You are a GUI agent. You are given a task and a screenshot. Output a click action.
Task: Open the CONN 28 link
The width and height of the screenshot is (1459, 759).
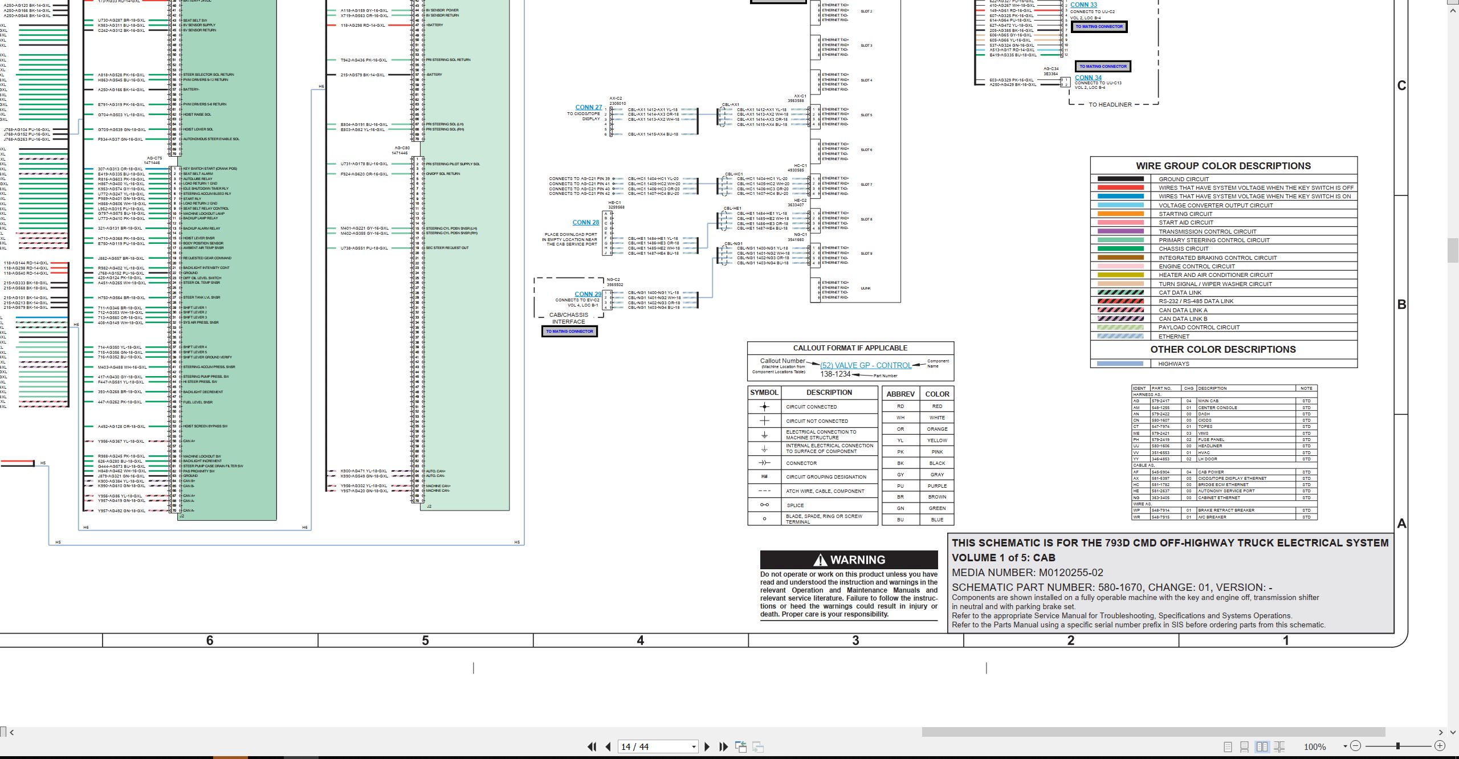coord(586,222)
